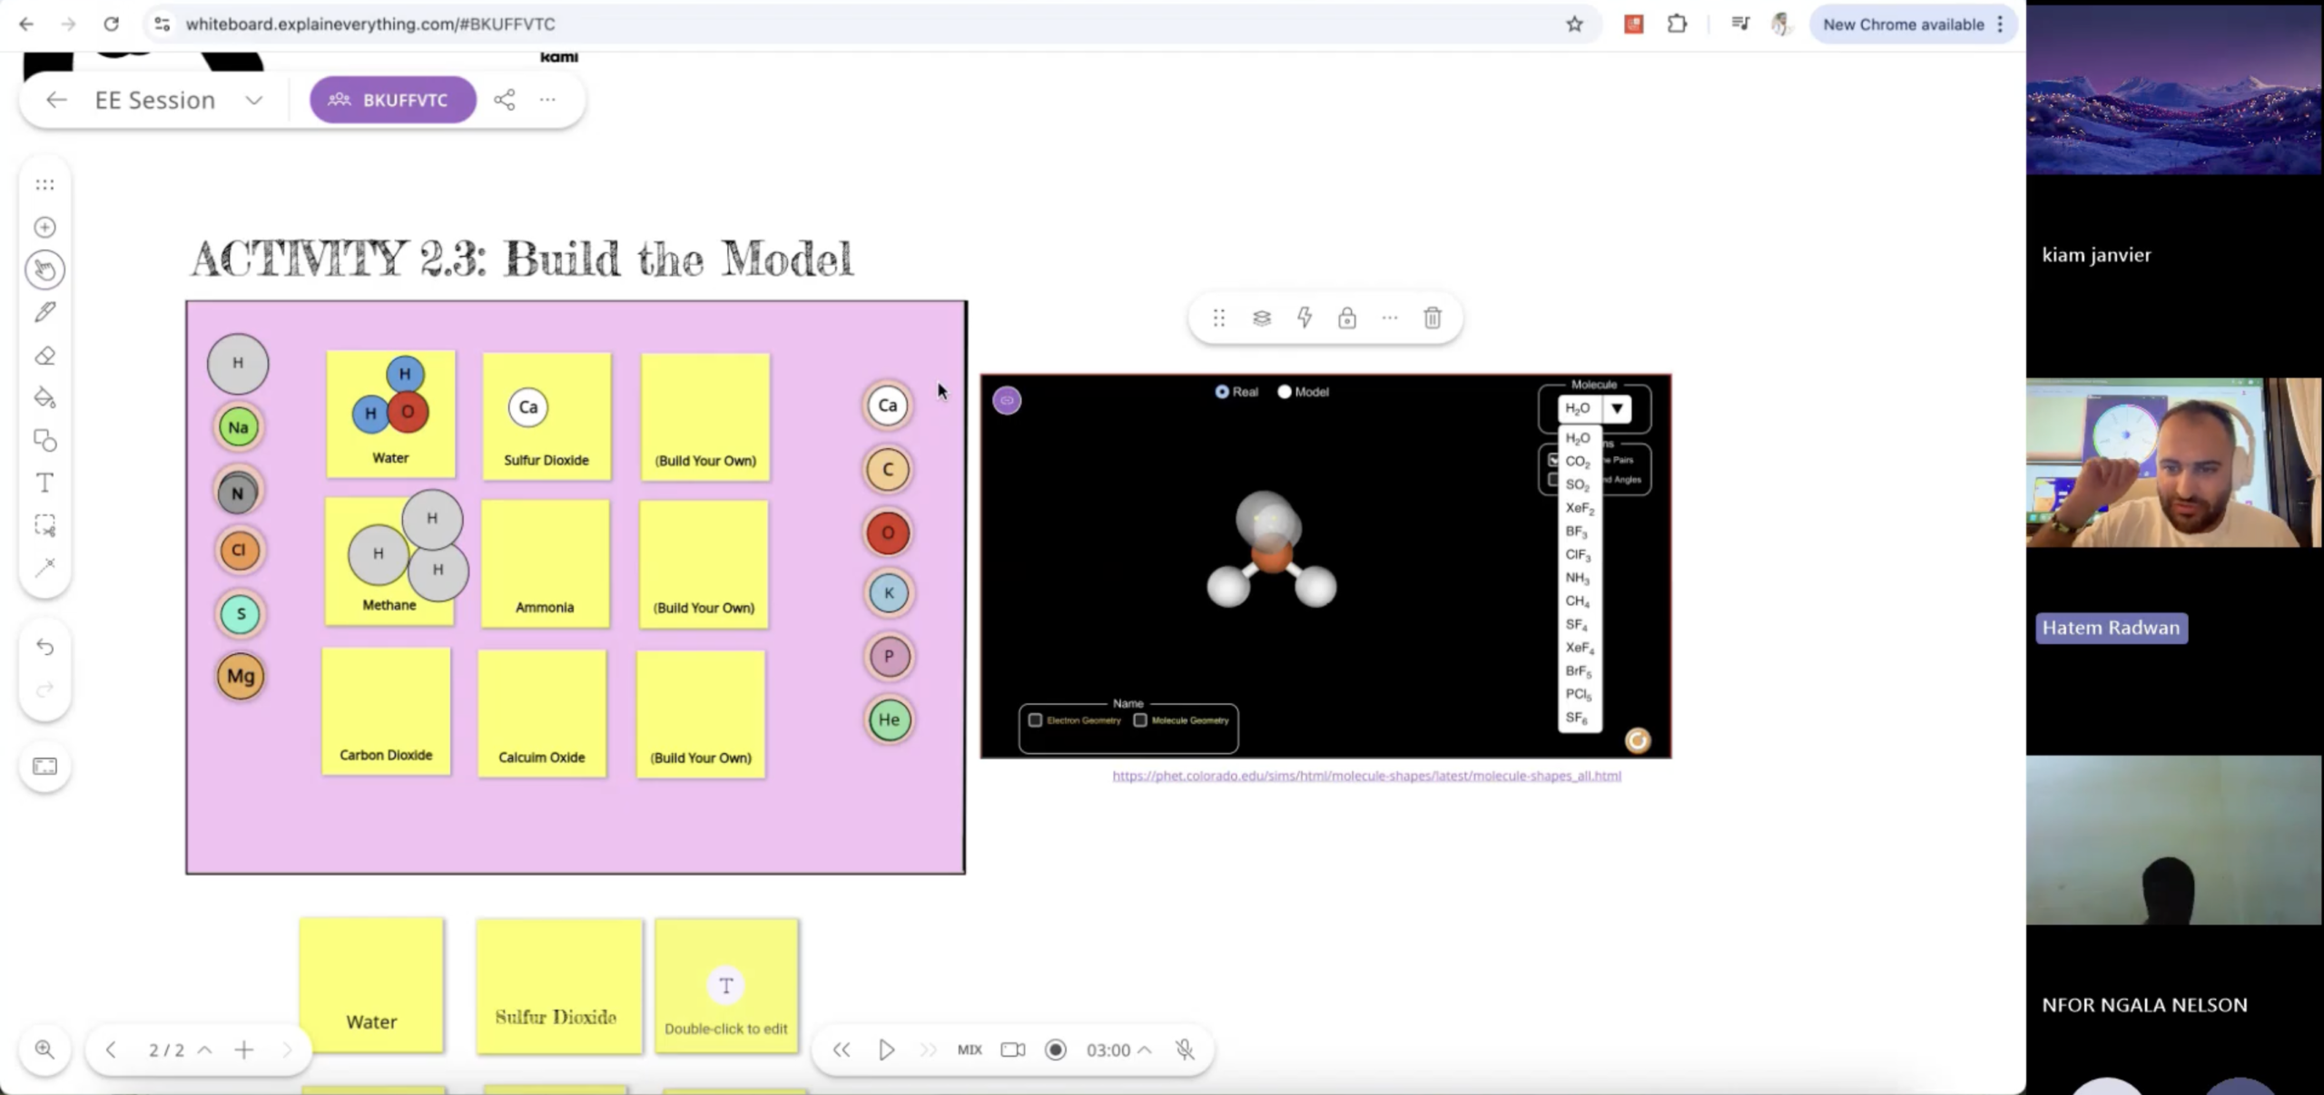Image resolution: width=2324 pixels, height=1095 pixels.
Task: Choose NH3 from the molecule list
Action: pyautogui.click(x=1577, y=578)
